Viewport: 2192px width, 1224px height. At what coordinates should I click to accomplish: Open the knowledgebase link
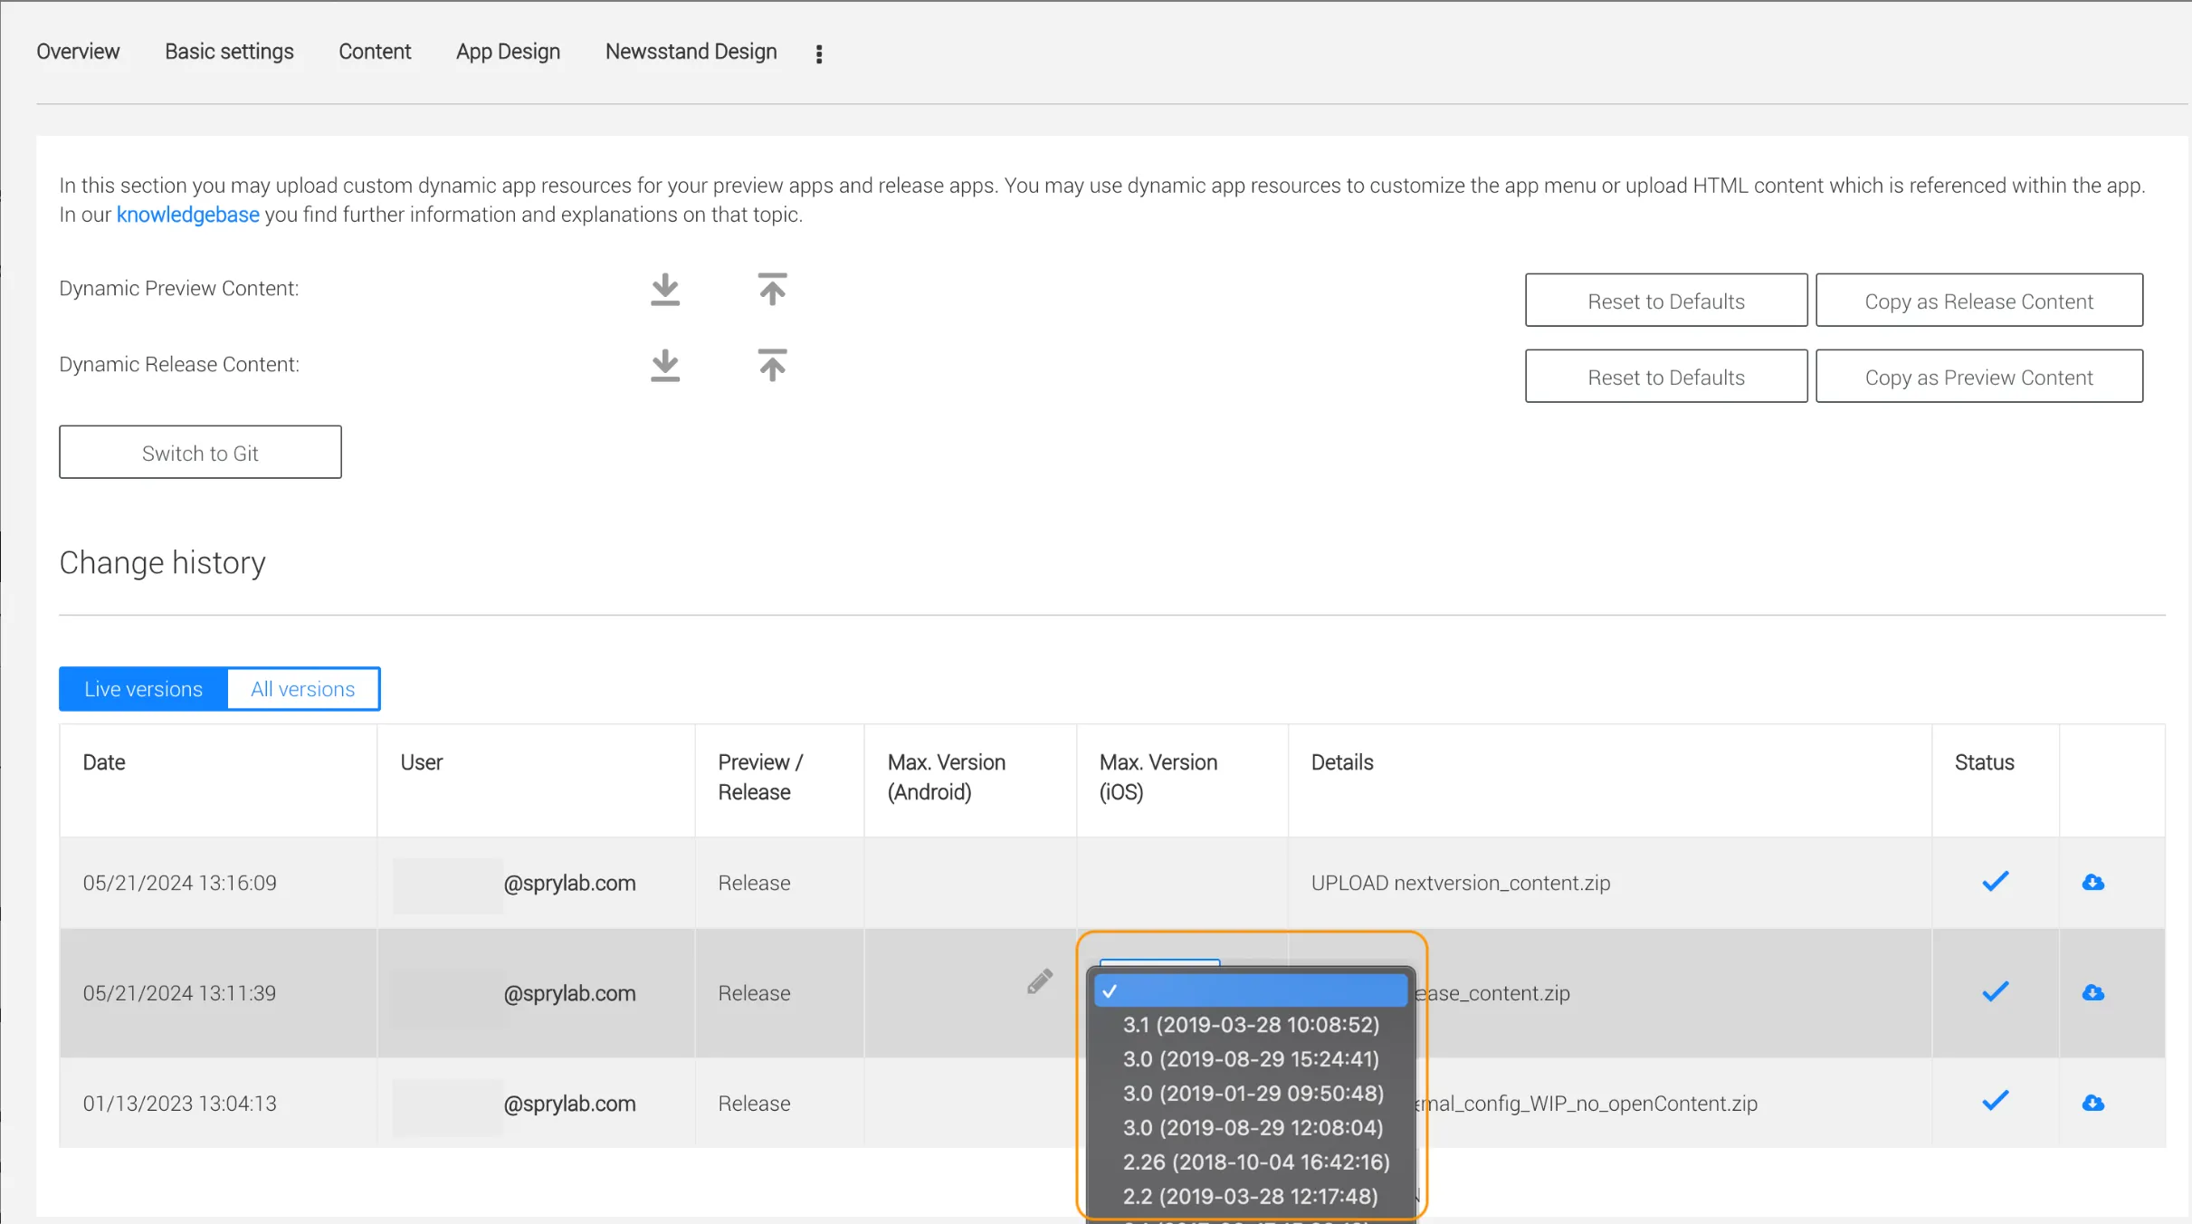(x=187, y=215)
